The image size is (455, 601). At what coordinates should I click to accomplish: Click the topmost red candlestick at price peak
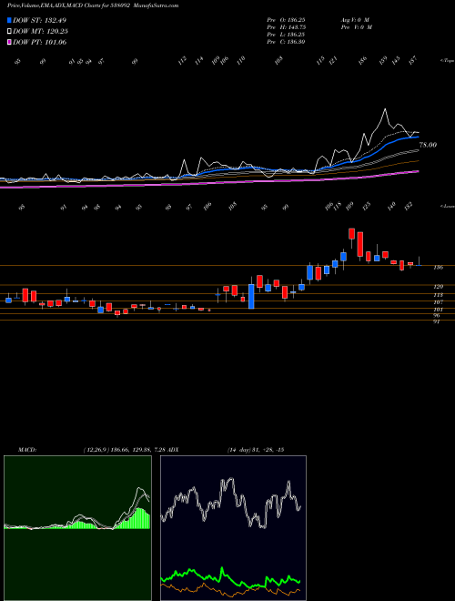[x=351, y=234]
